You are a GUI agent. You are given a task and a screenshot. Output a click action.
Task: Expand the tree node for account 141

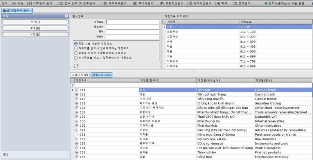(x=77, y=129)
